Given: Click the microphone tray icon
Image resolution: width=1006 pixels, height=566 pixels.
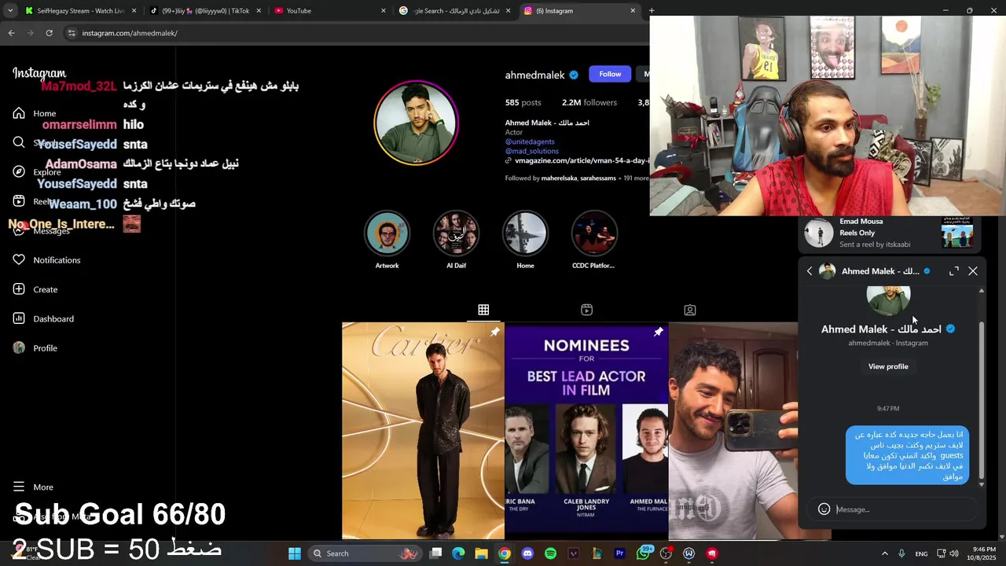Looking at the screenshot, I should 901,553.
